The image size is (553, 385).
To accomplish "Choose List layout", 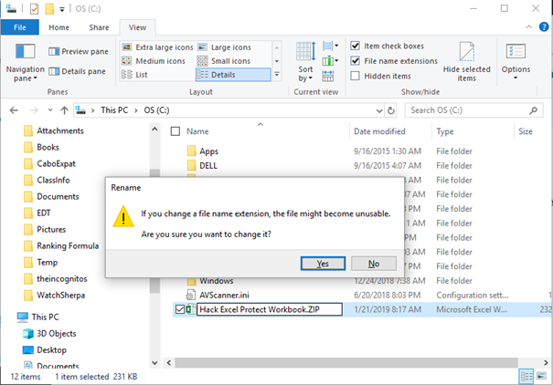I will 134,75.
